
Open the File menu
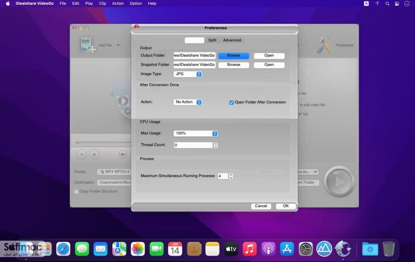[x=63, y=3]
